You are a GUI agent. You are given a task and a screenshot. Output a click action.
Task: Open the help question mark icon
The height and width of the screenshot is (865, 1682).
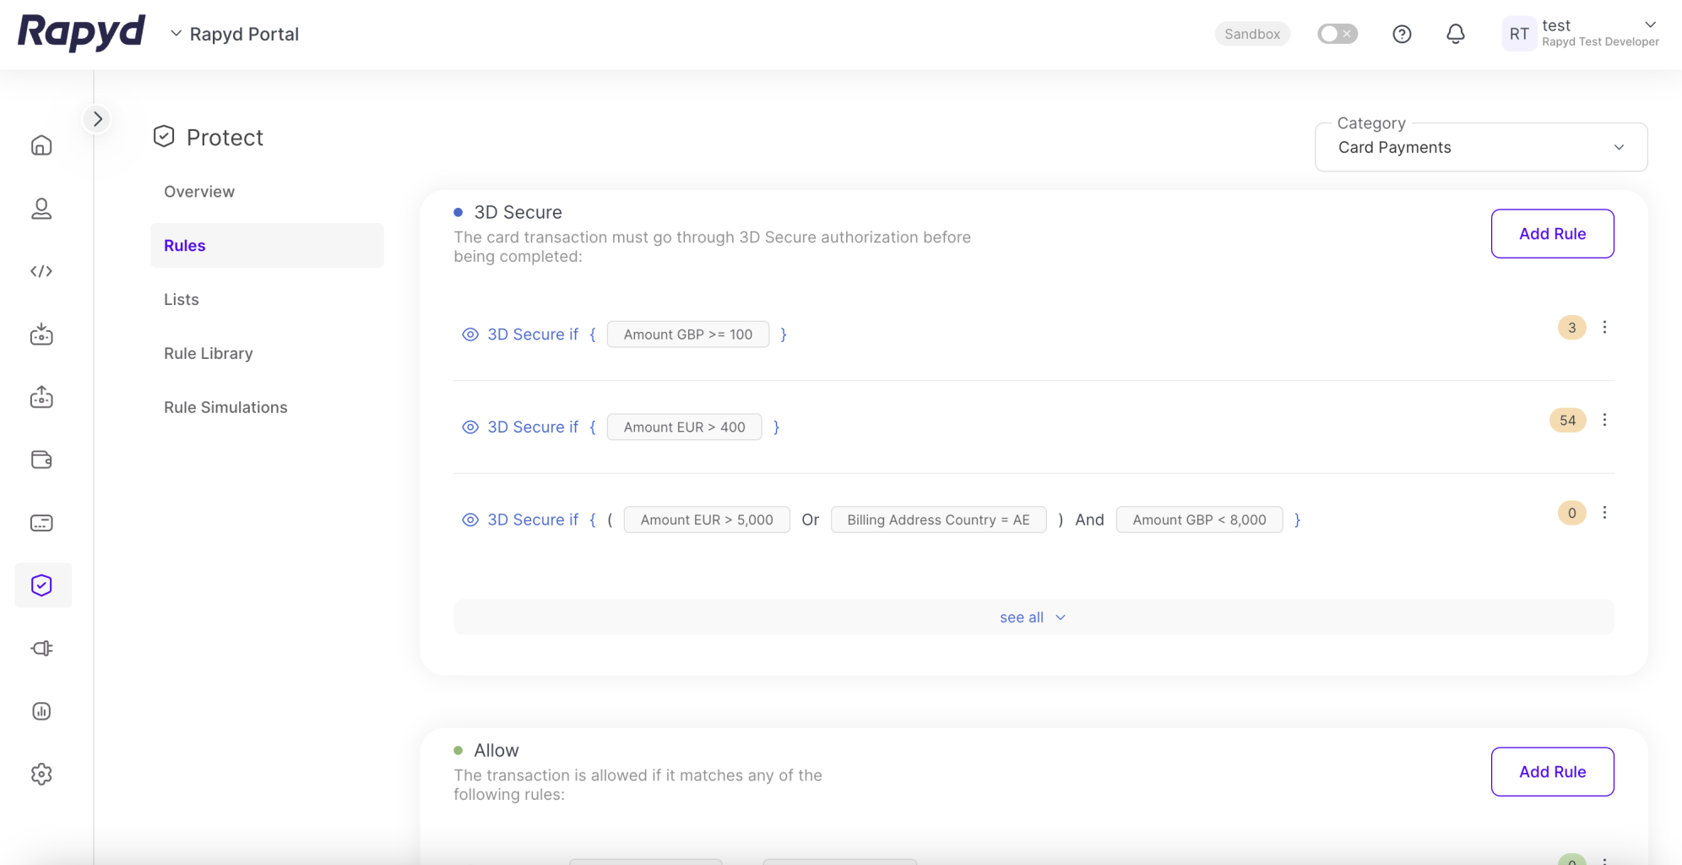point(1402,34)
